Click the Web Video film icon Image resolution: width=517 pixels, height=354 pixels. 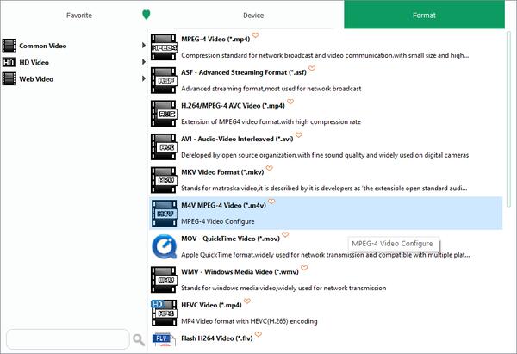point(9,79)
